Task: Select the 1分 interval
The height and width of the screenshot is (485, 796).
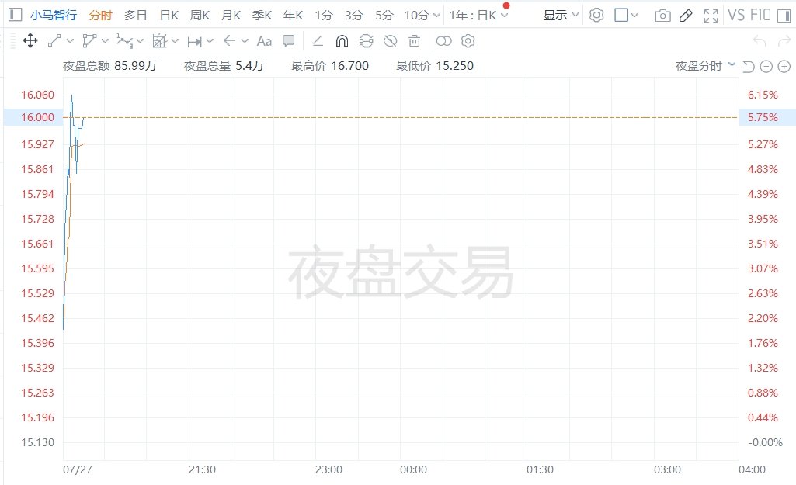Action: tap(323, 16)
